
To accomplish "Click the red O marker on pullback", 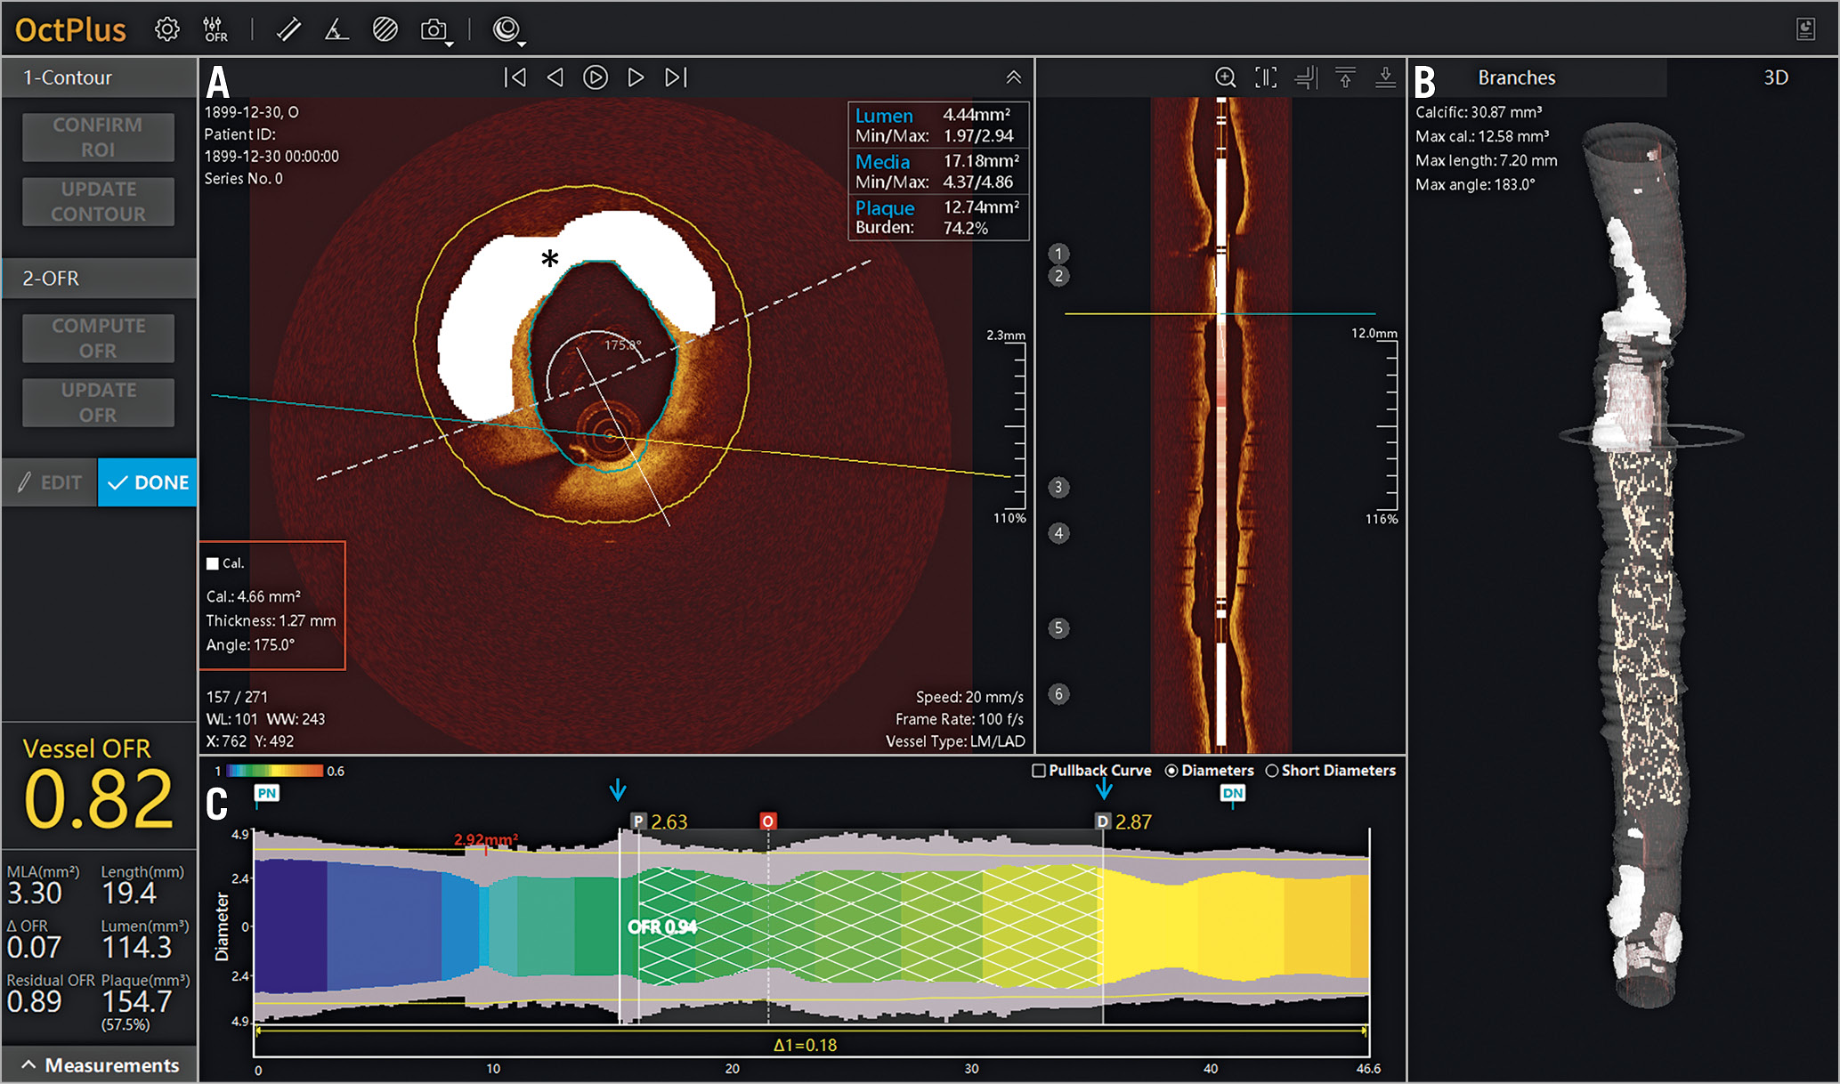I will click(767, 821).
